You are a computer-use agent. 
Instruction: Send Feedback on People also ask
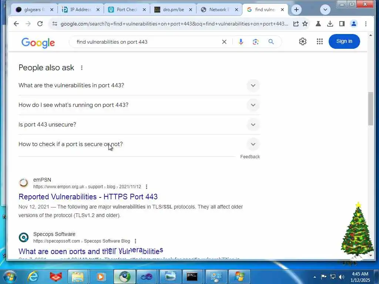click(x=250, y=157)
